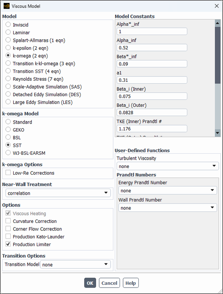Pick the GEKO k-omega model
Viewport: 223px width, 294px height.
click(x=8, y=130)
